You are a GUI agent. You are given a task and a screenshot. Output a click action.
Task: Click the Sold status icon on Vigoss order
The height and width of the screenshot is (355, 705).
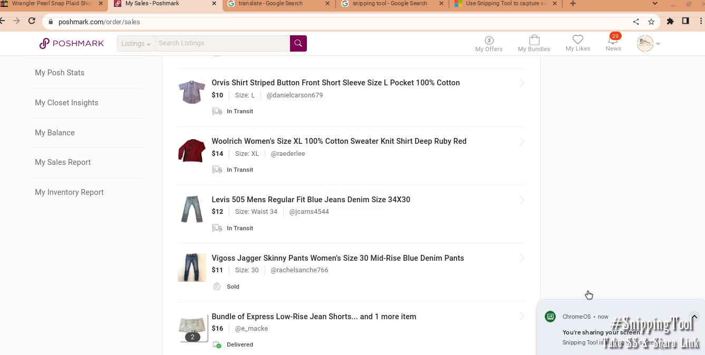tap(217, 287)
